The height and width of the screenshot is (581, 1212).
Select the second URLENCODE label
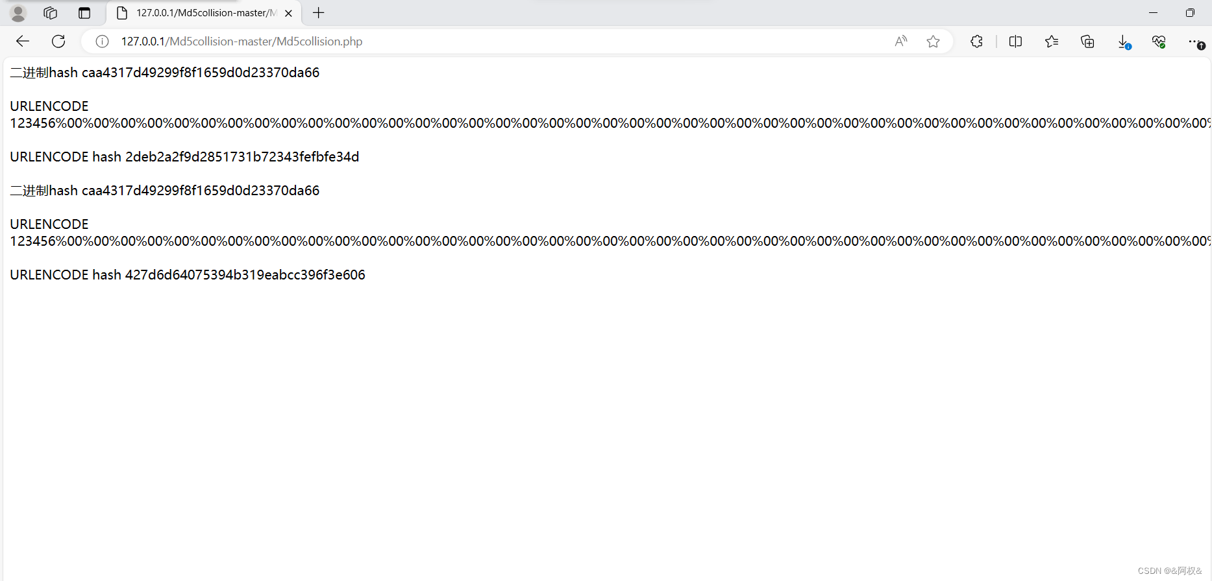(x=49, y=224)
